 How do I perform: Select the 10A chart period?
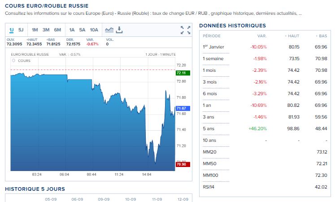(94, 30)
